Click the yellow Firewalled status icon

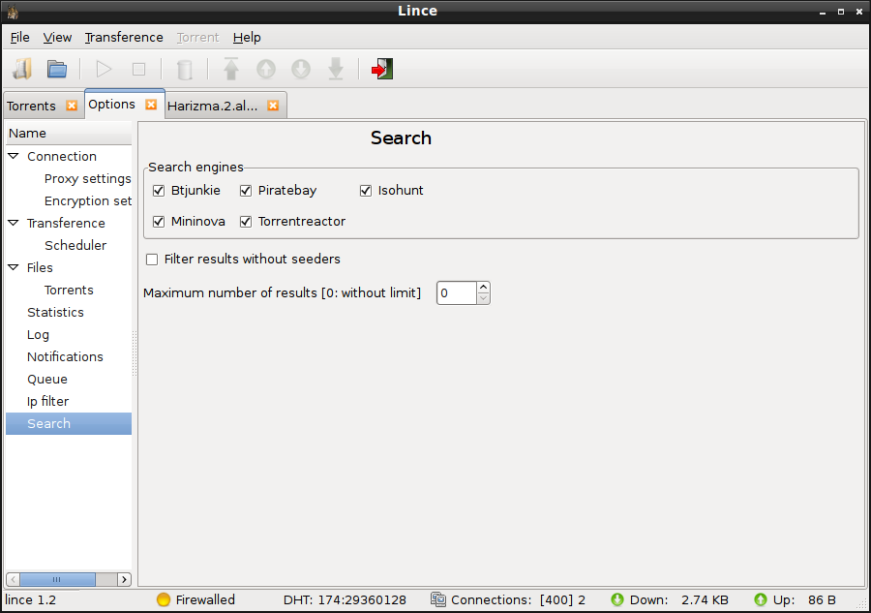(x=164, y=599)
